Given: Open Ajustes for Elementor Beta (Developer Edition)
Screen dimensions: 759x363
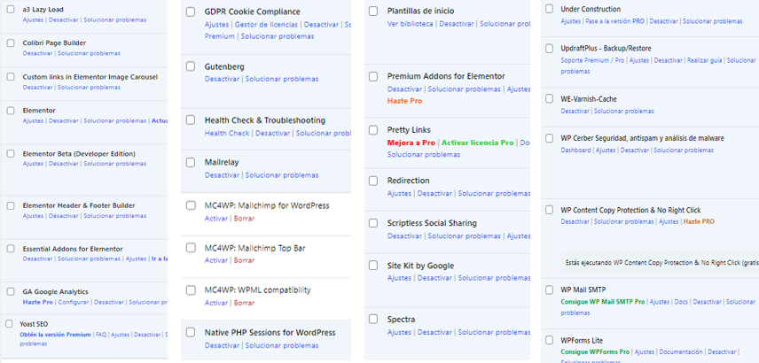Looking at the screenshot, I should (x=33, y=164).
